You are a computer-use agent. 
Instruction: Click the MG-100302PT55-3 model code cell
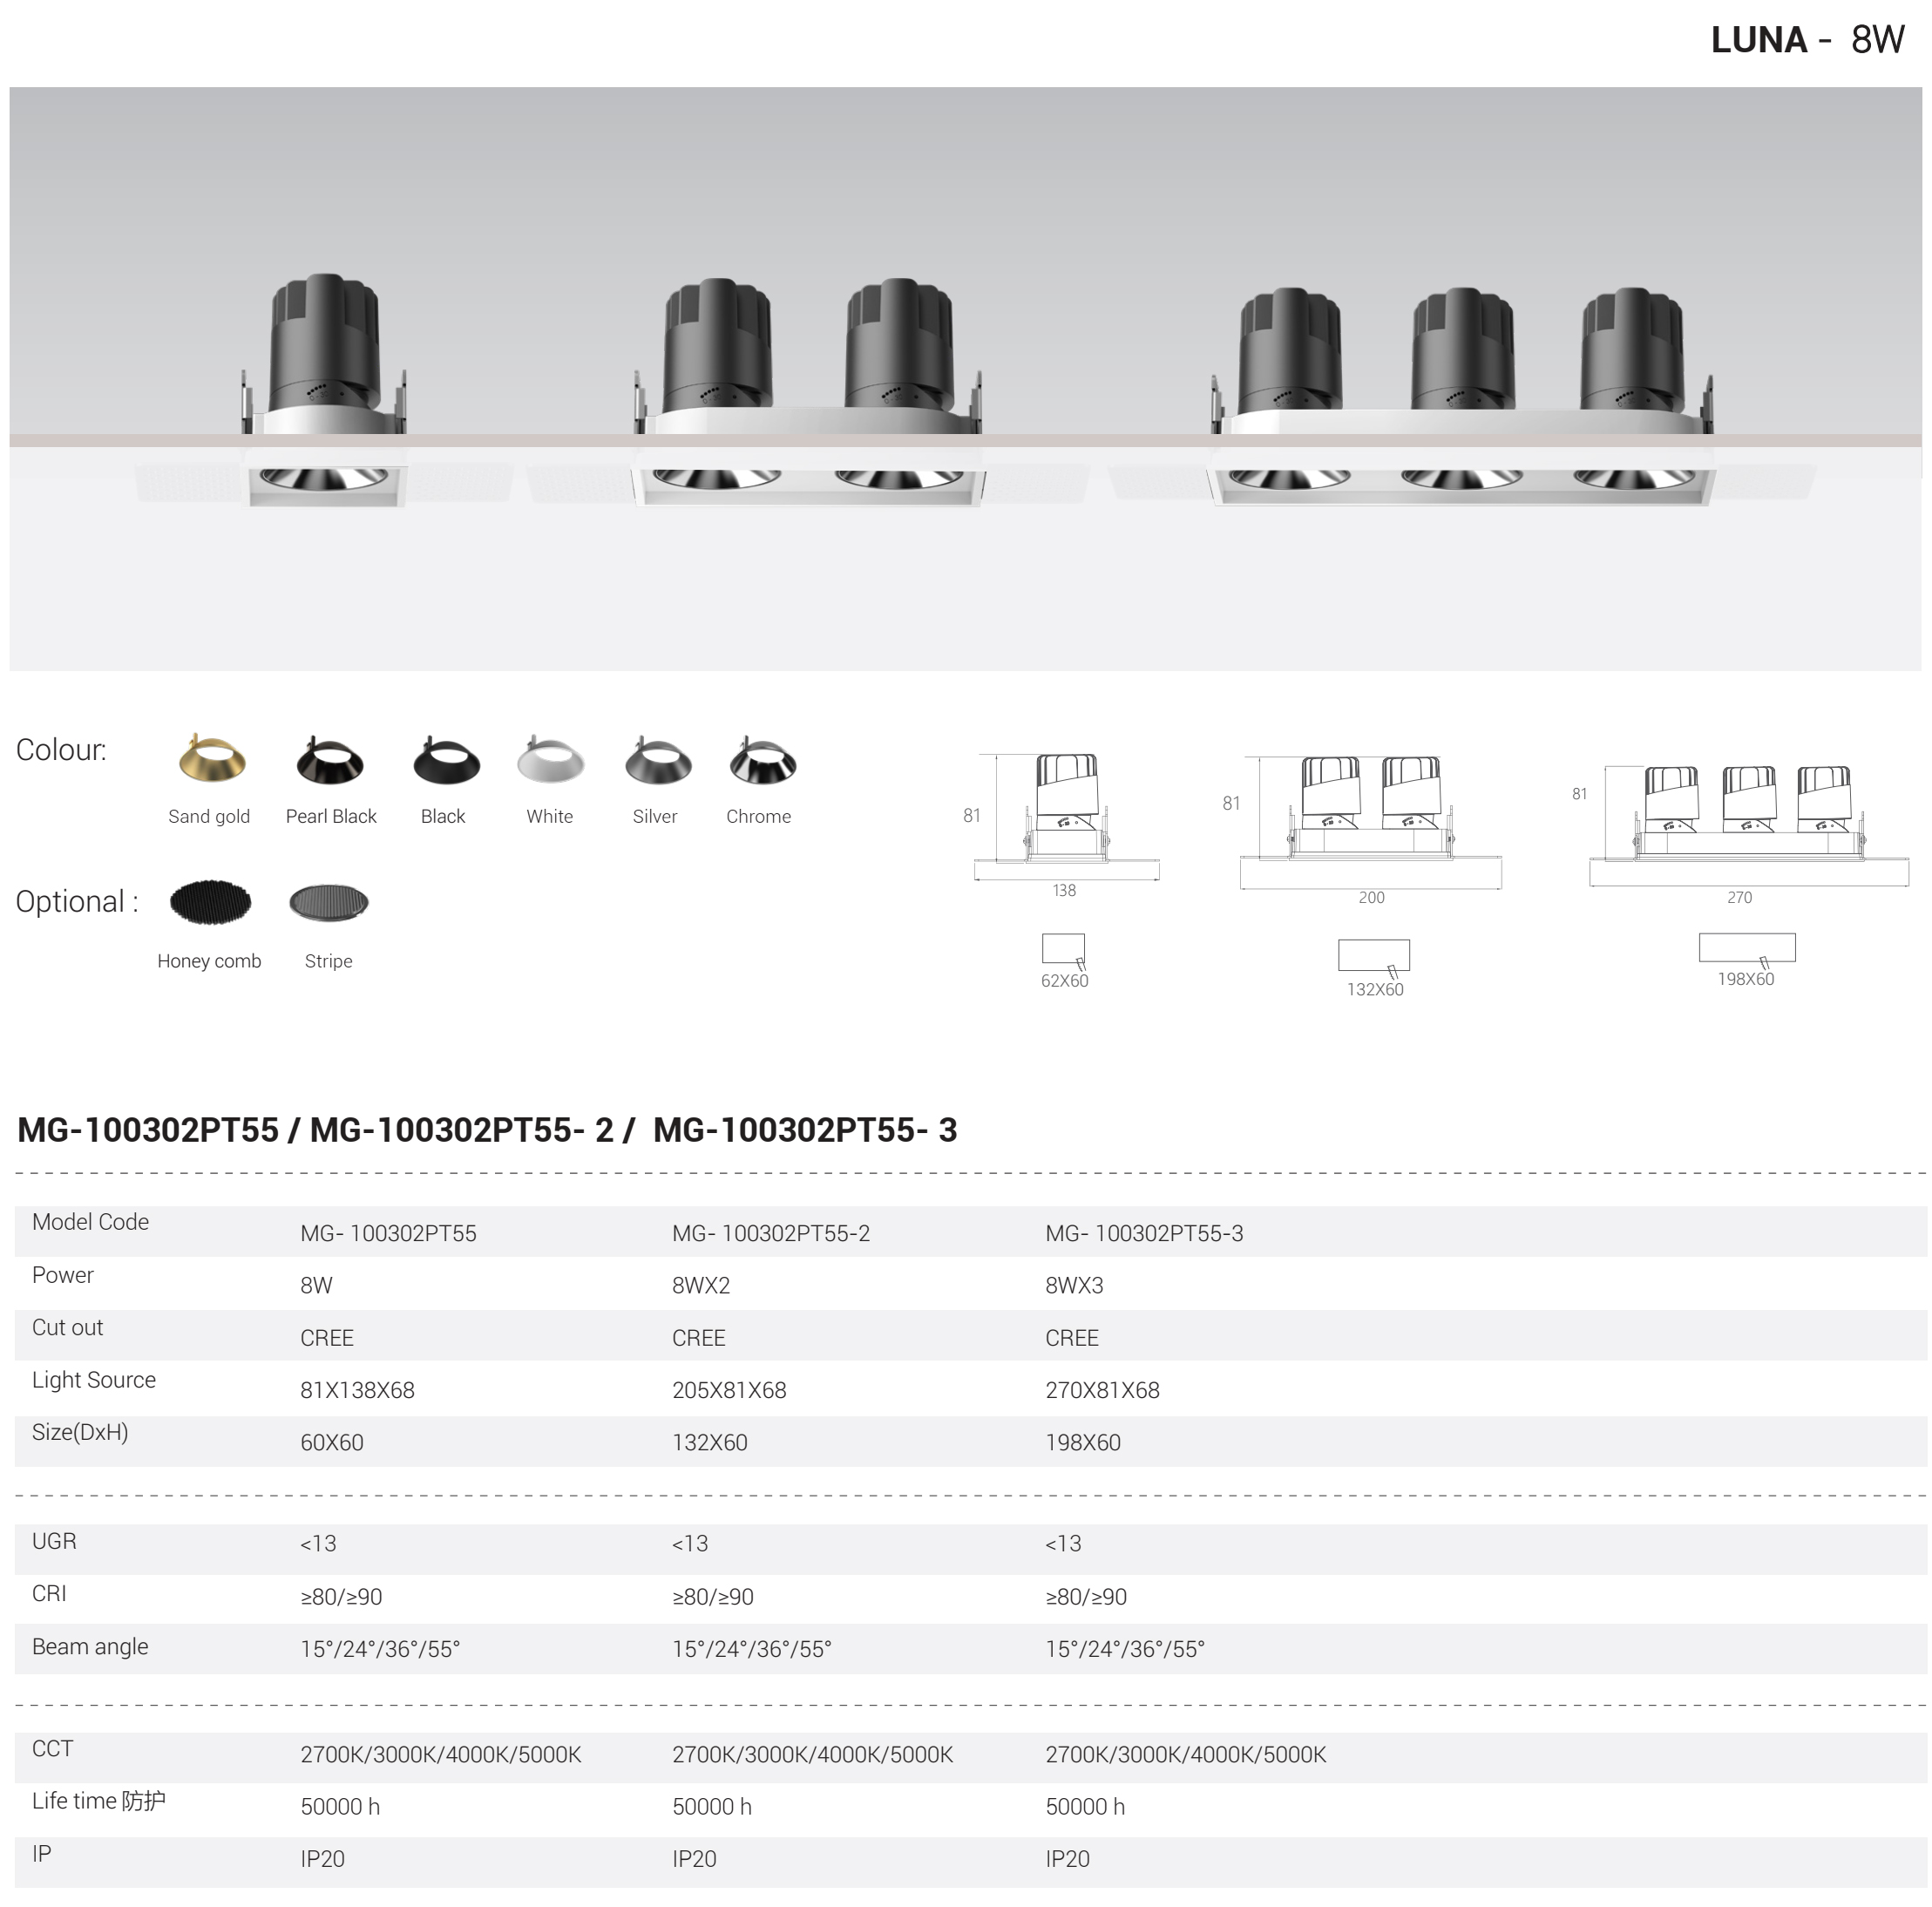pos(1144,1233)
